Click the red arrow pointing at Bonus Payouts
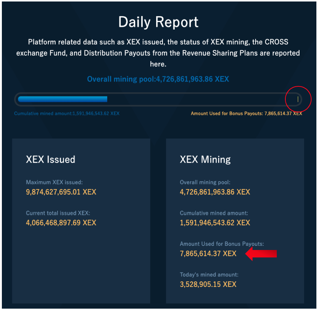The width and height of the screenshot is (319, 312). pyautogui.click(x=261, y=254)
